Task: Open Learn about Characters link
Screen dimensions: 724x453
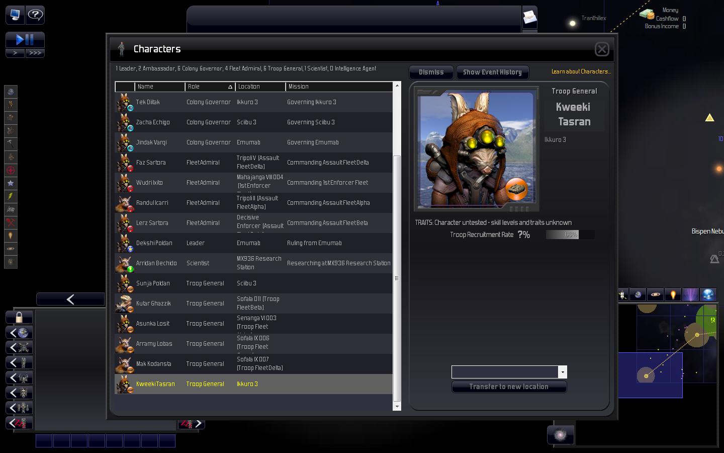Action: [x=581, y=71]
